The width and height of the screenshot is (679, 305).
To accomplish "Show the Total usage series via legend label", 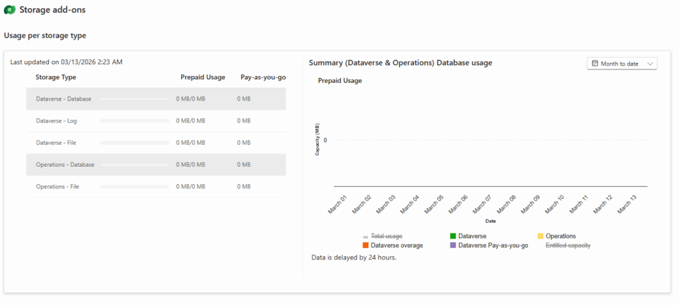I will [x=386, y=236].
